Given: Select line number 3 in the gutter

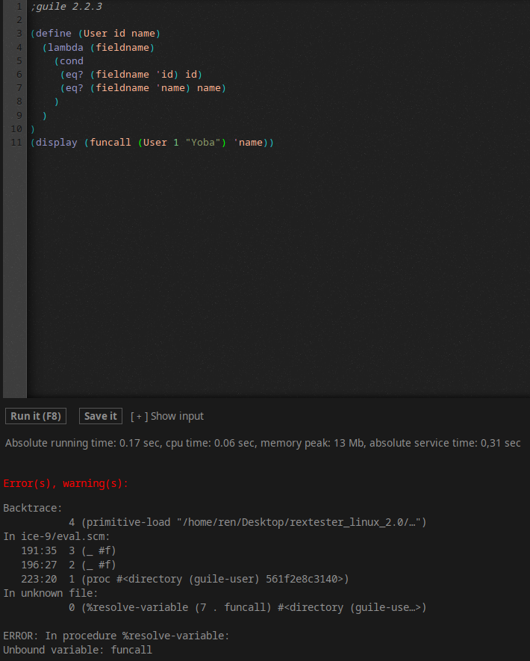Looking at the screenshot, I should tap(19, 34).
